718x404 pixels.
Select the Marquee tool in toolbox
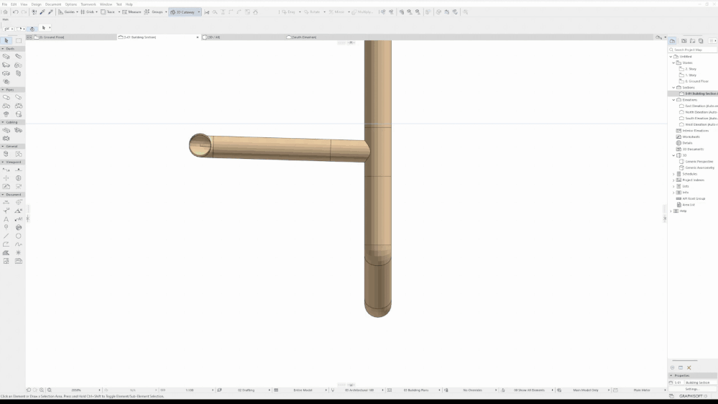pos(19,40)
